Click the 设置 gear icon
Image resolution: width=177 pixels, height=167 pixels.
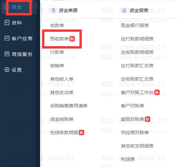coord(7,70)
